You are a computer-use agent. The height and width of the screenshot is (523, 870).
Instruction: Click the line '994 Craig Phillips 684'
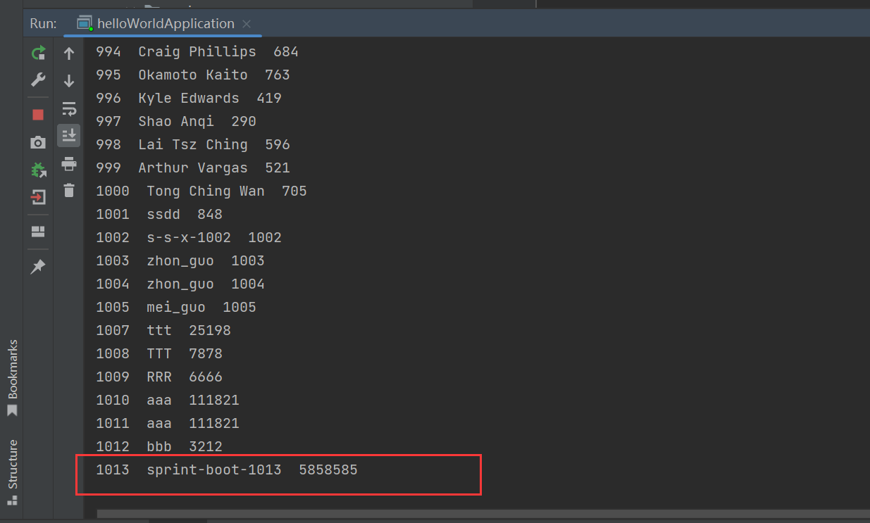click(x=197, y=51)
